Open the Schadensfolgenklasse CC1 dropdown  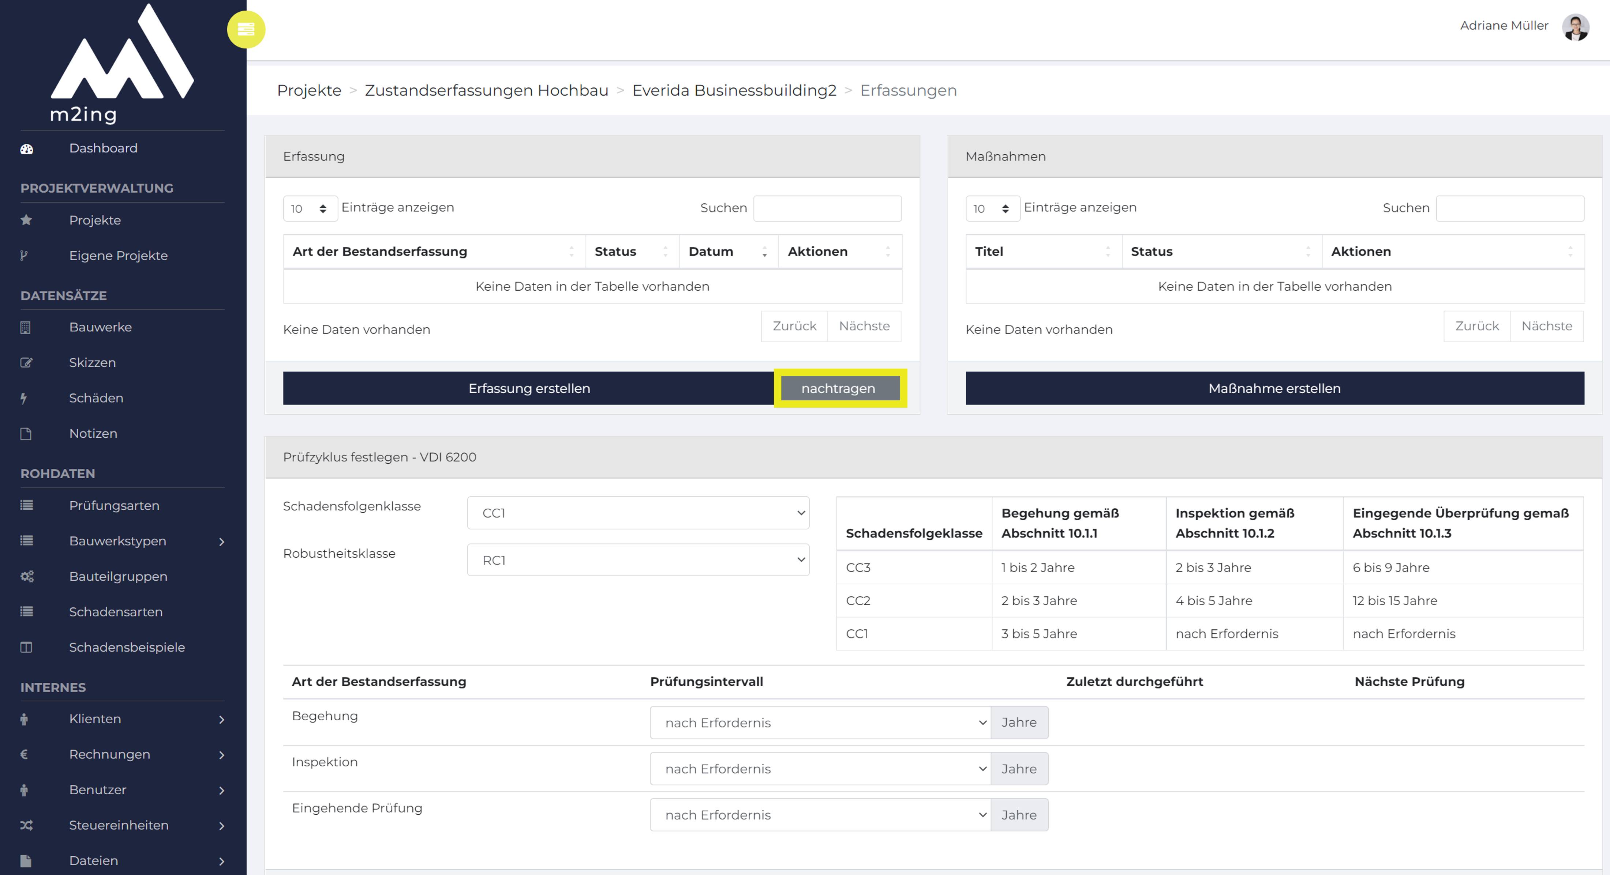(x=638, y=513)
